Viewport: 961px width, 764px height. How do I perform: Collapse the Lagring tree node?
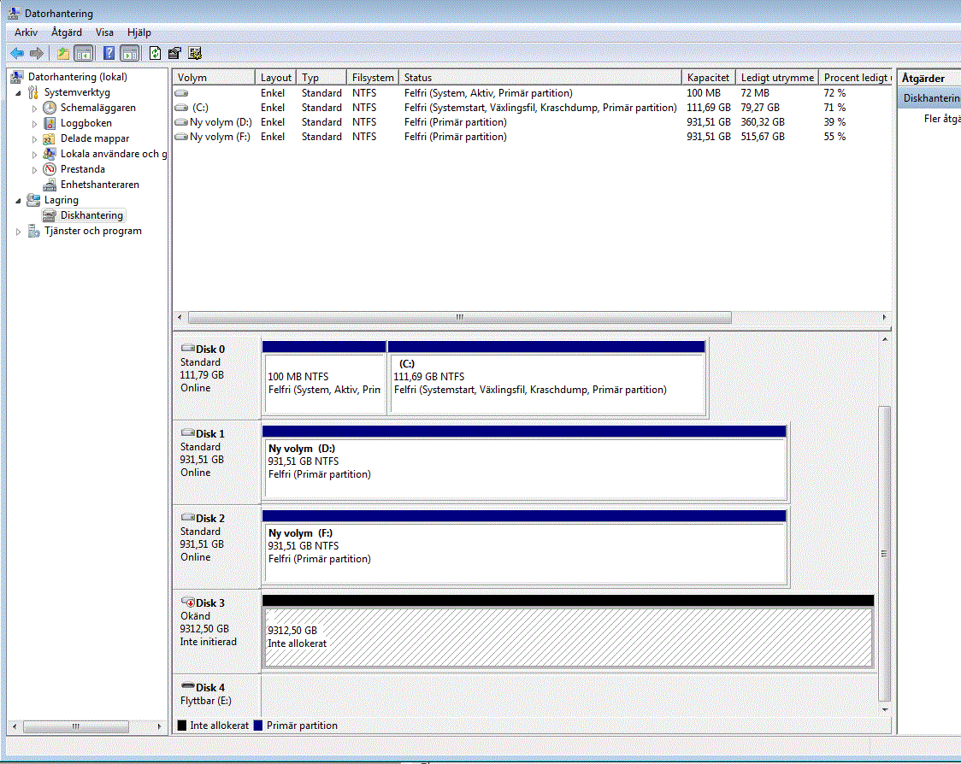pos(19,200)
